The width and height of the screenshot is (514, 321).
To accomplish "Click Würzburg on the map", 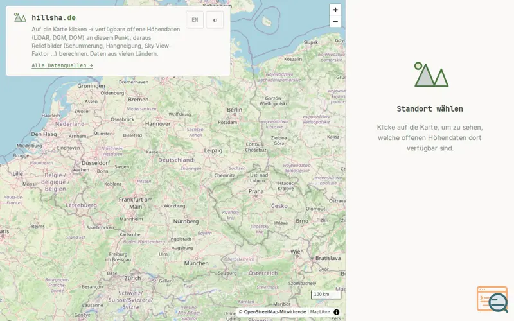I will 174,205.
